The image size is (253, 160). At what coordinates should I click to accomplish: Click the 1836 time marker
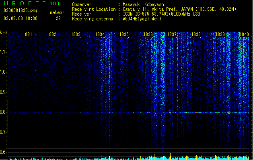[x=148, y=34]
